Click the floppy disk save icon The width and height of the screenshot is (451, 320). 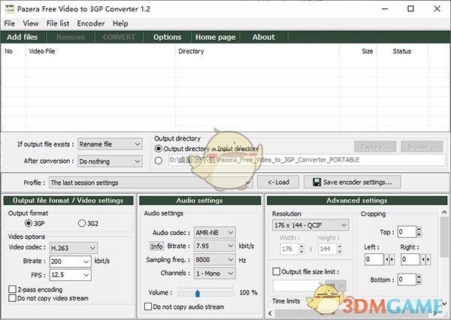point(316,183)
